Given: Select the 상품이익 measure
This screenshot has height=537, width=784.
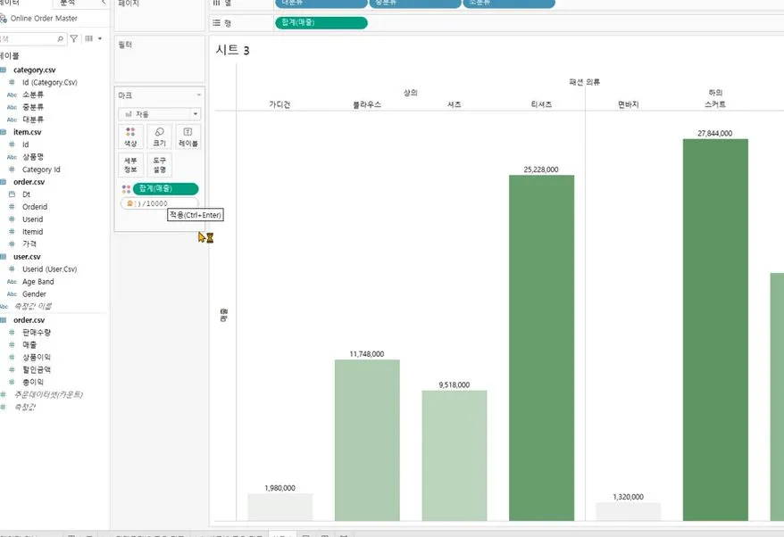Looking at the screenshot, I should (36, 357).
